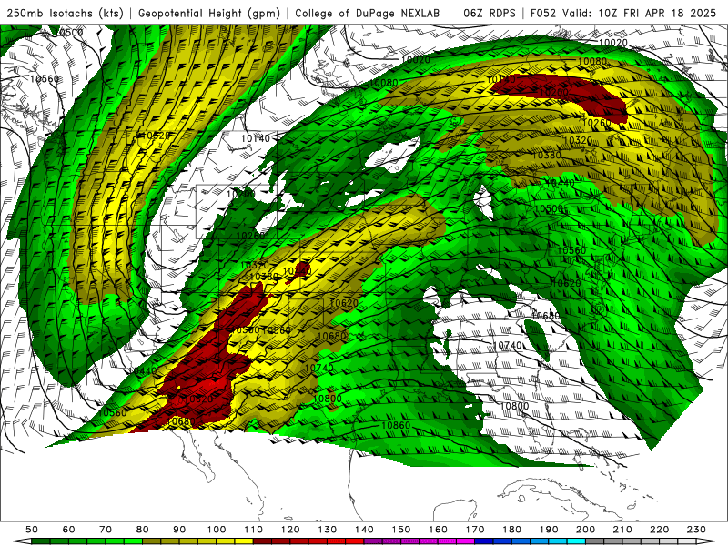The height and width of the screenshot is (546, 728).
Task: Click the 'F052' forecast hour label
Action: (543, 14)
